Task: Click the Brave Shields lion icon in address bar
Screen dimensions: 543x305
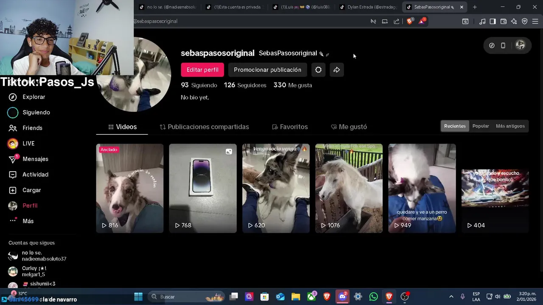Action: coord(409,21)
